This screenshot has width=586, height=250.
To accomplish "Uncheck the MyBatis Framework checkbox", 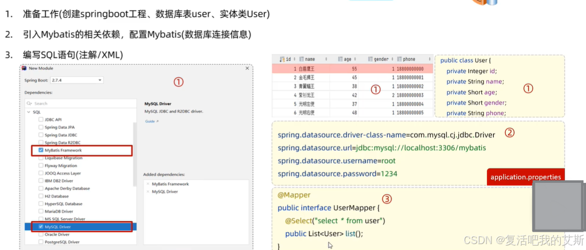I will pyautogui.click(x=41, y=150).
